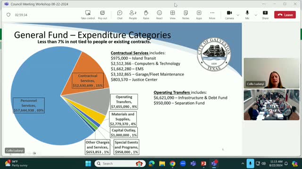Open the View layout options
Image resolution: width=302 pixels, height=169 pixels.
click(x=173, y=15)
